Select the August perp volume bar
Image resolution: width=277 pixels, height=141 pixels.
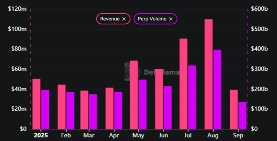click(x=217, y=89)
